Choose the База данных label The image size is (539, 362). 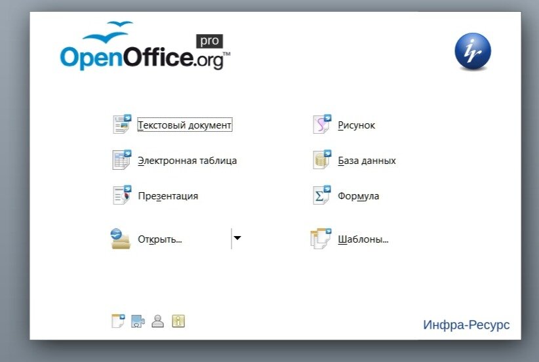367,161
